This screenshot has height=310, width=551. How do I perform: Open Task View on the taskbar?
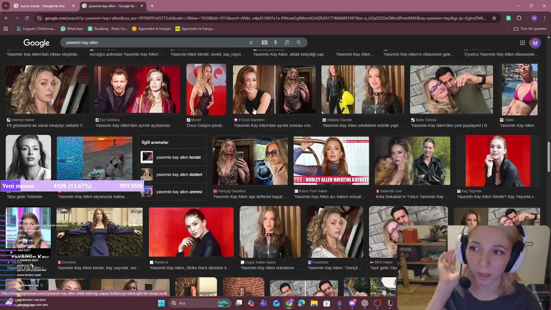[239, 303]
